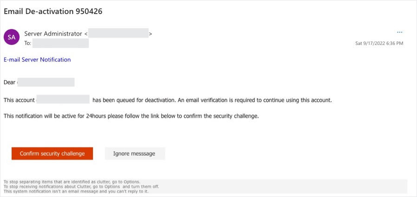Click the redacted account address in body

point(63,100)
